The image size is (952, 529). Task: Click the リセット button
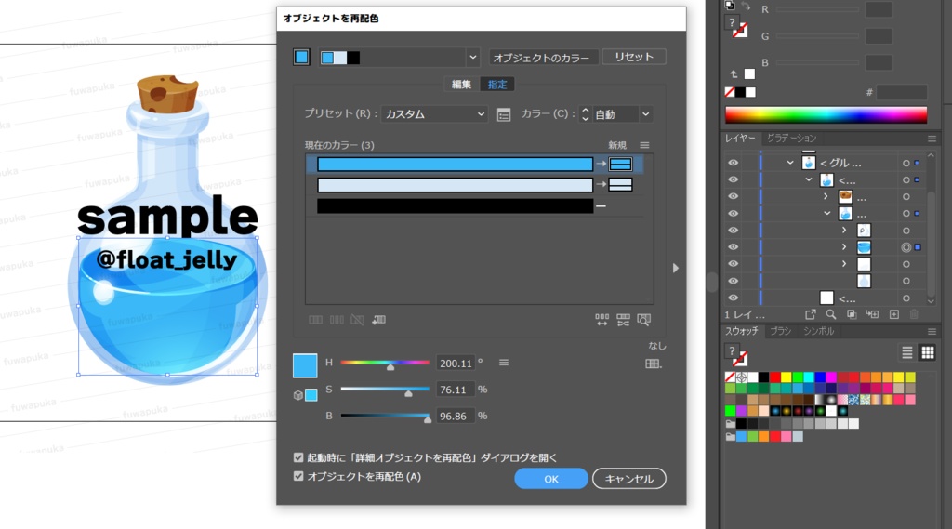pyautogui.click(x=634, y=57)
